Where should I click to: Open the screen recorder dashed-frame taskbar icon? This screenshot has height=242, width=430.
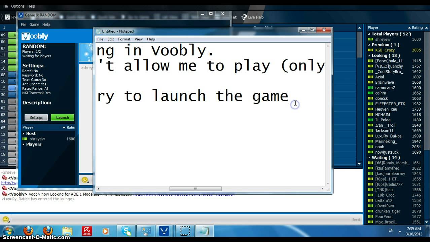click(x=185, y=231)
